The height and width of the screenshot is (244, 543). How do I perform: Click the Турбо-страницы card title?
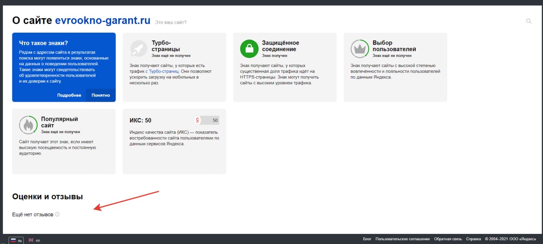pyautogui.click(x=166, y=46)
